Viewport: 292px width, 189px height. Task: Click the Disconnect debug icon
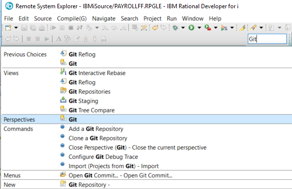pos(80,28)
